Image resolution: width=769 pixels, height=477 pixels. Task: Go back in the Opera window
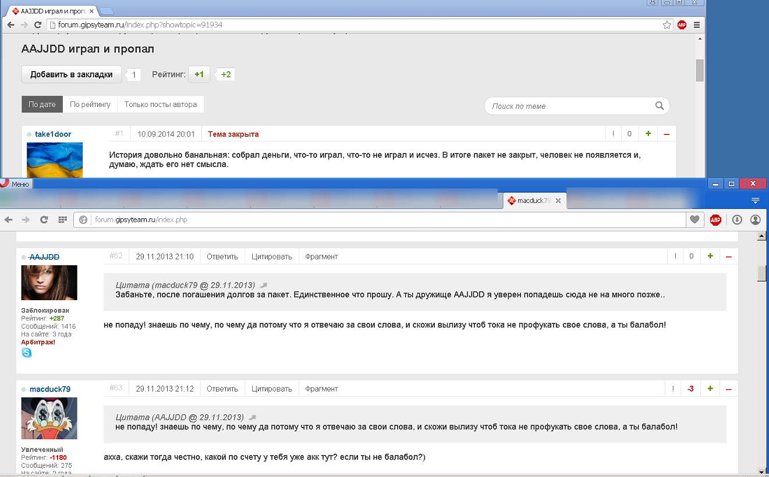click(9, 219)
